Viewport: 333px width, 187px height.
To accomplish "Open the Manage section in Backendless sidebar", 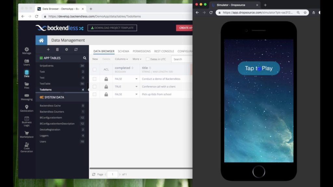I will point(27,51).
